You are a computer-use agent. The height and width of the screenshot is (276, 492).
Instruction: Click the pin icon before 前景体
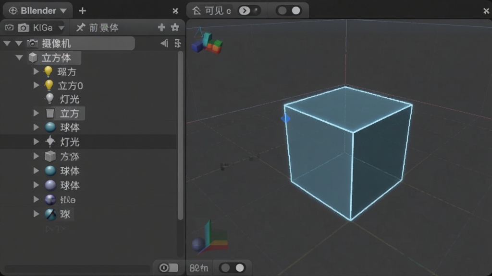click(81, 27)
